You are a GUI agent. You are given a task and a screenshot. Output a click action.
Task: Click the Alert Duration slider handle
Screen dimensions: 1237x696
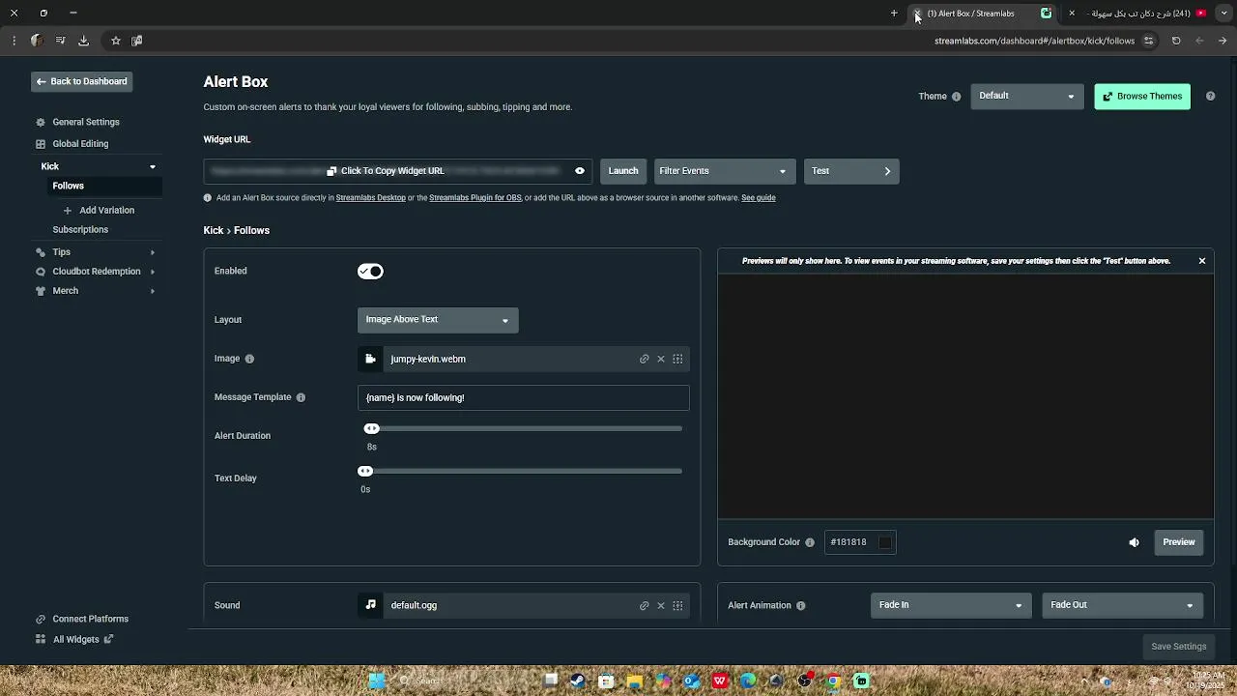(372, 428)
